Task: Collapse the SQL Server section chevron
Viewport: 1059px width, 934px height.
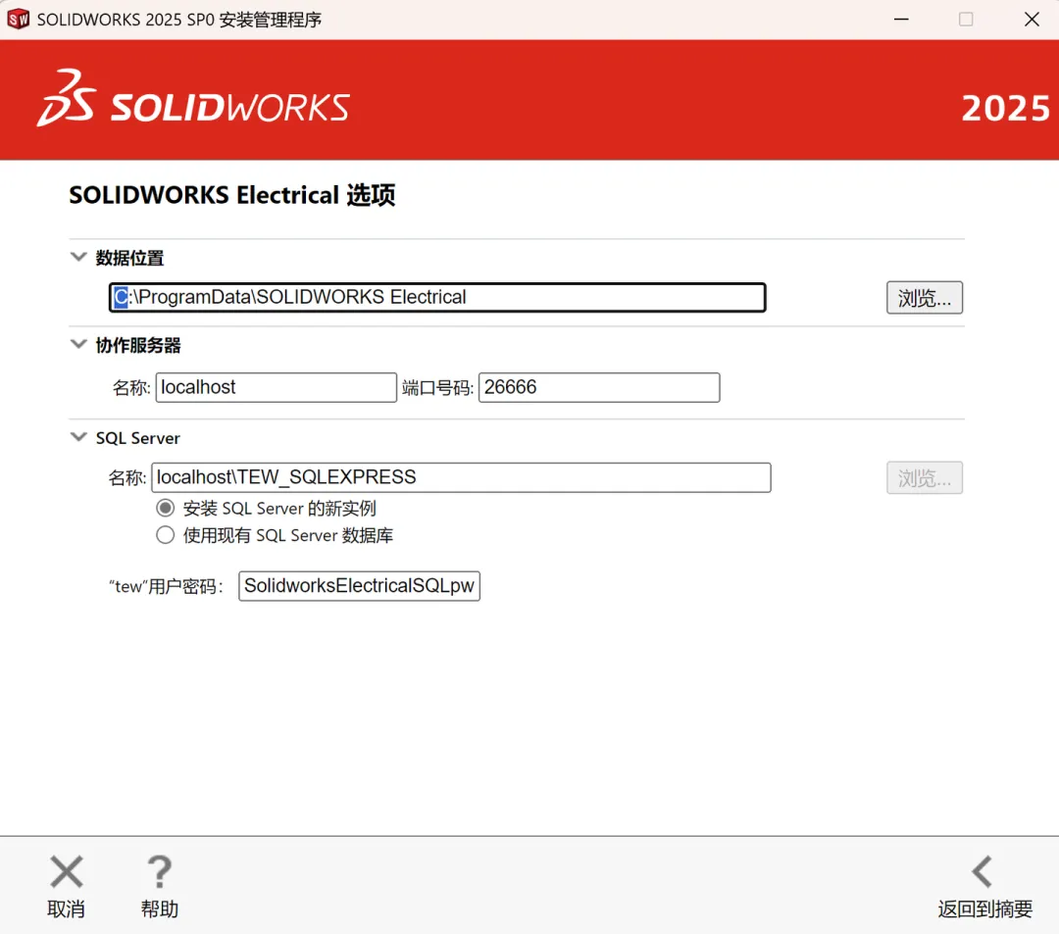Action: pyautogui.click(x=78, y=437)
